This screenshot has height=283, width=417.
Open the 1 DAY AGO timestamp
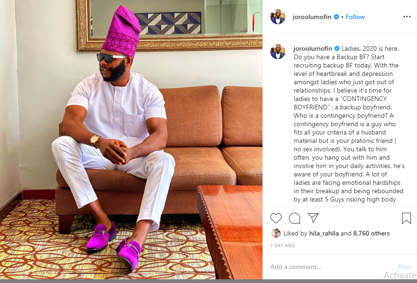click(x=282, y=245)
